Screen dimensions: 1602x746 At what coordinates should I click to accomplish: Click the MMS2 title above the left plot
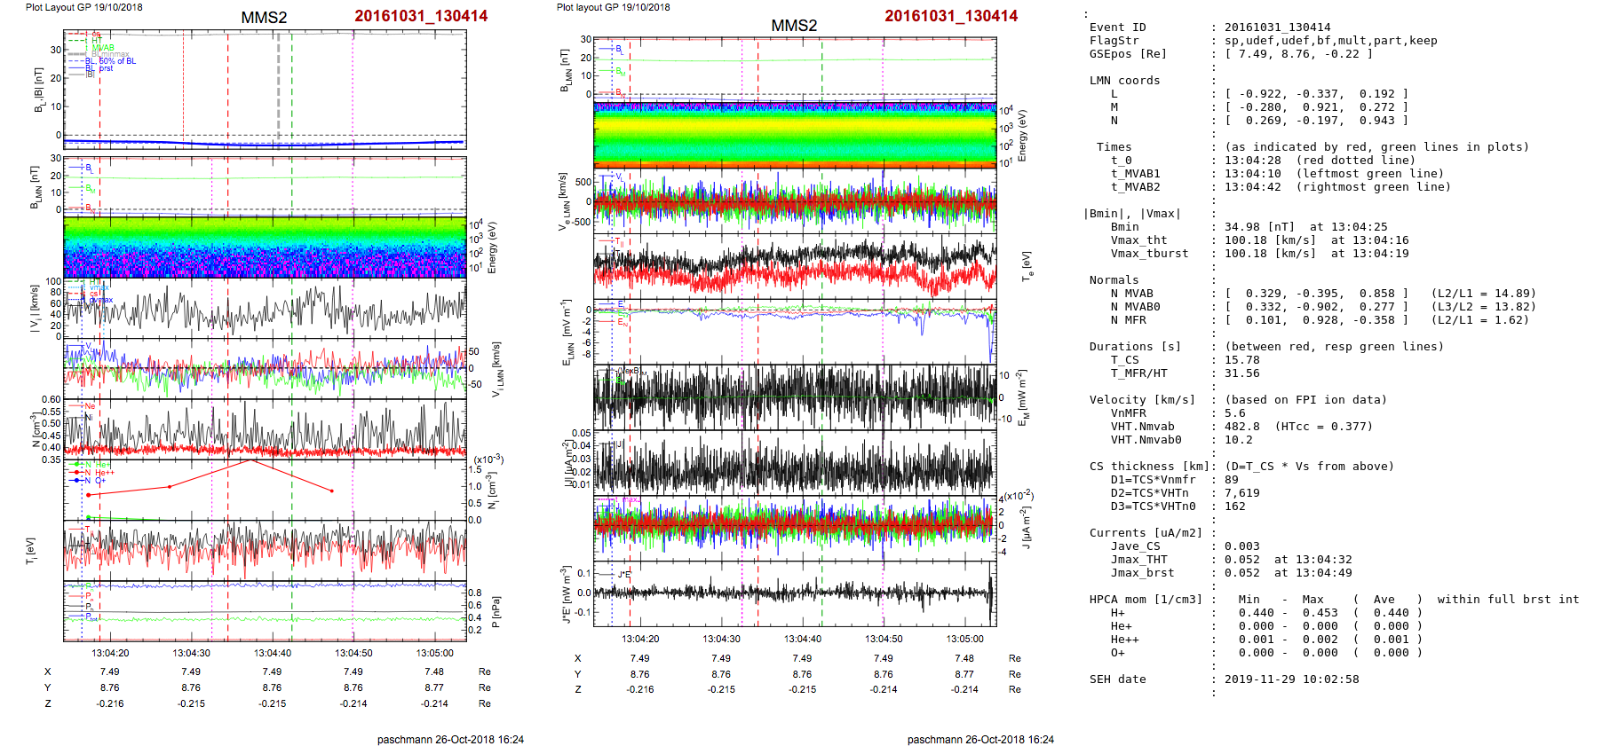(264, 18)
